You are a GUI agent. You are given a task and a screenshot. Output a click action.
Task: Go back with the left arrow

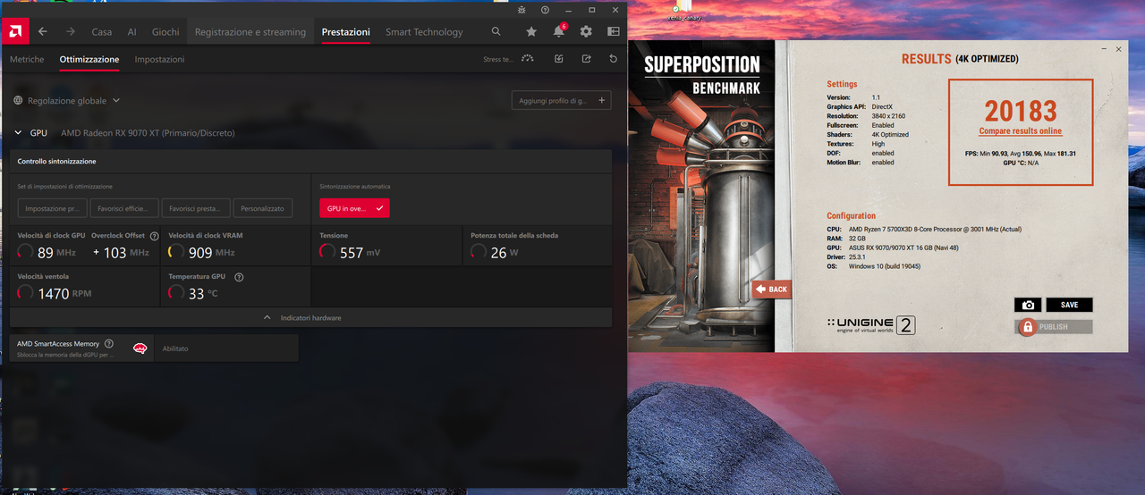click(42, 31)
